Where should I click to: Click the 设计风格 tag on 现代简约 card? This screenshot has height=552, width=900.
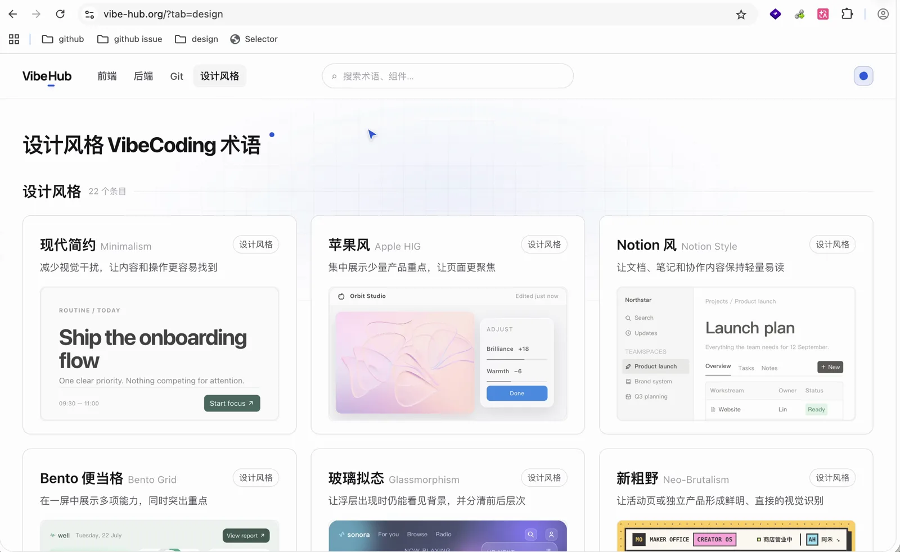coord(256,245)
